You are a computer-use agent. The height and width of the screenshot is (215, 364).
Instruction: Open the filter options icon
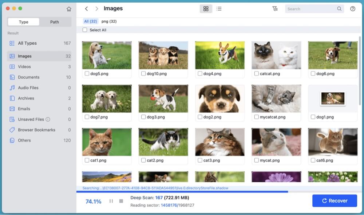[275, 9]
